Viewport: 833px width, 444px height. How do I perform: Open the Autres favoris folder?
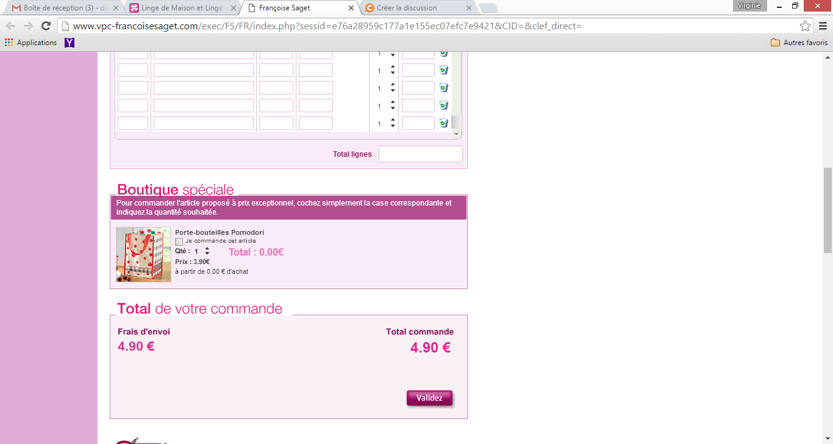click(799, 43)
